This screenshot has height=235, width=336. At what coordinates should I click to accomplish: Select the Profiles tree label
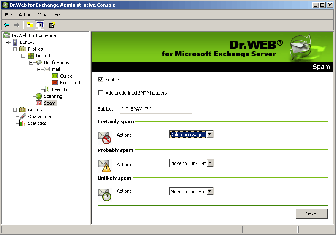(36, 49)
